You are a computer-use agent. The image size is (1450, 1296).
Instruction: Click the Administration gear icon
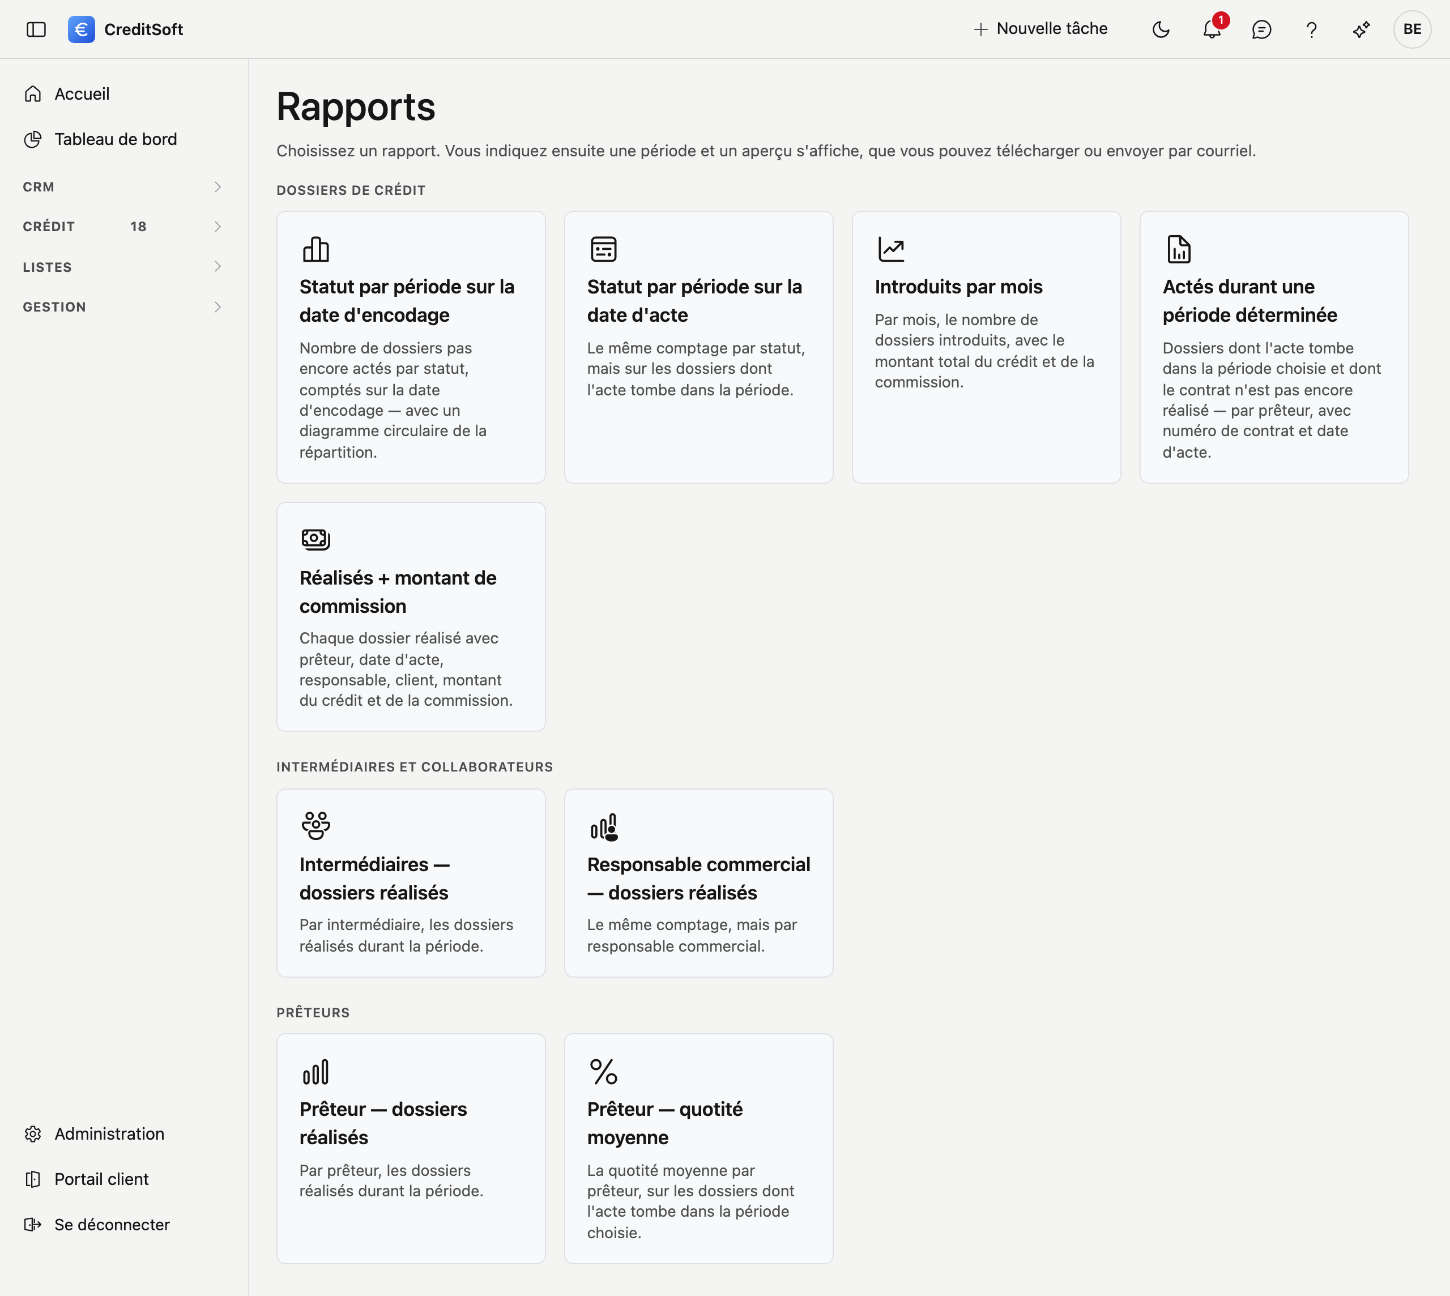(33, 1135)
